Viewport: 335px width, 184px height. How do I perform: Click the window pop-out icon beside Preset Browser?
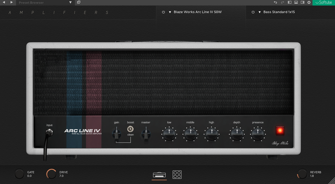(x=78, y=2)
